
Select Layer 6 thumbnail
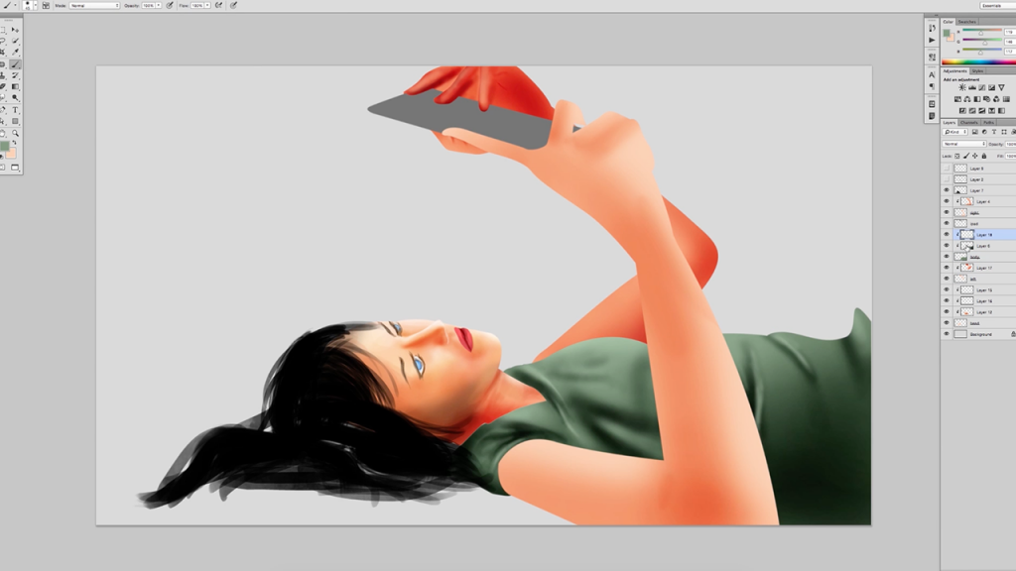click(x=966, y=246)
